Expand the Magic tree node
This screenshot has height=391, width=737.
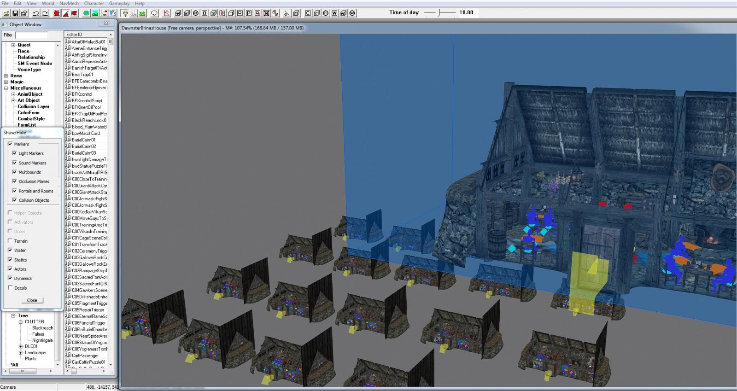(6, 82)
